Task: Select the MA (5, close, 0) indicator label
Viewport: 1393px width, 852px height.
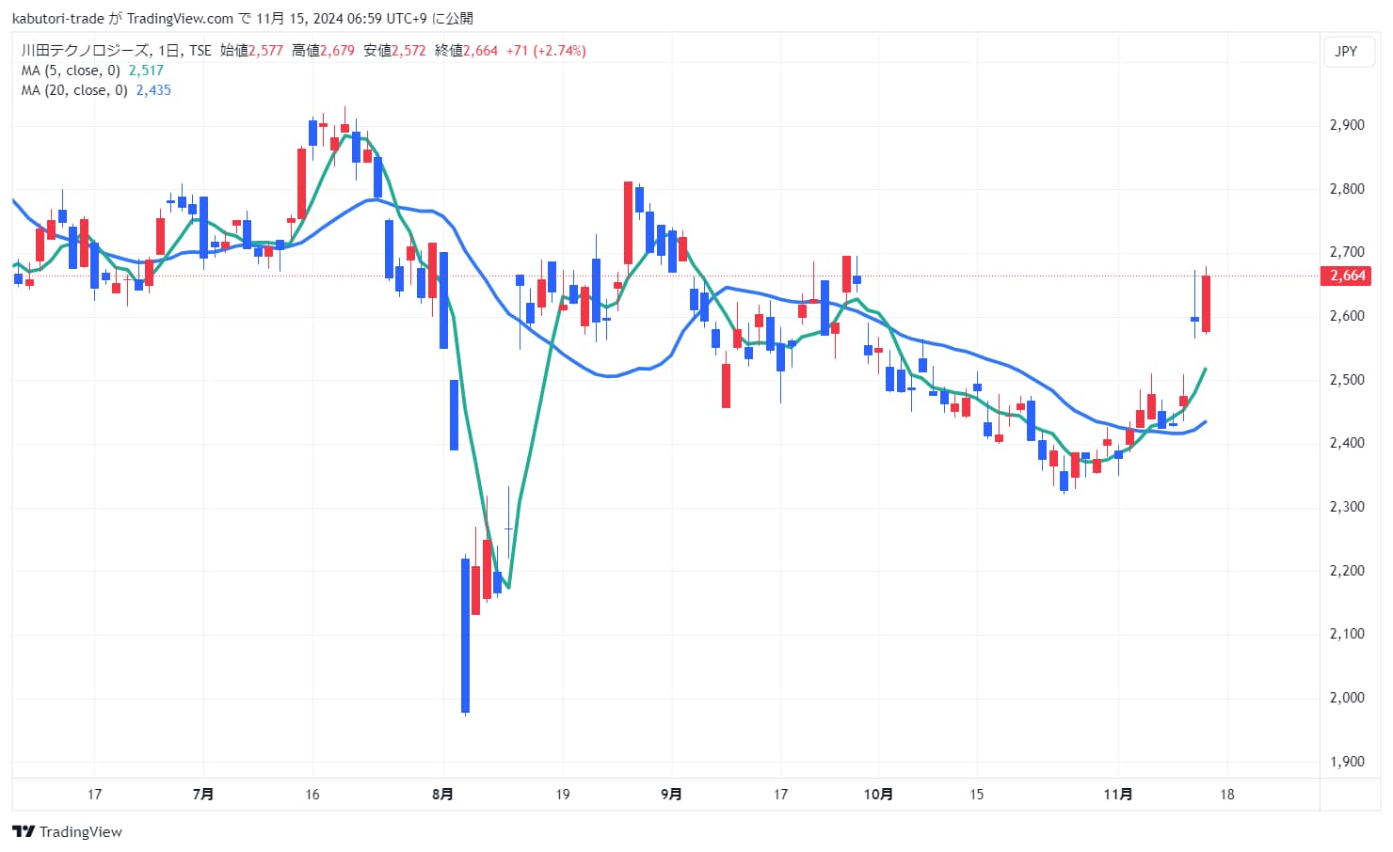Action: tap(71, 71)
